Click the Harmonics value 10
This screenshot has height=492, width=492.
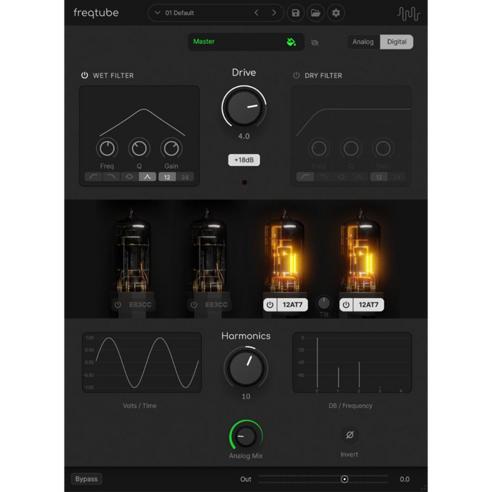(246, 396)
